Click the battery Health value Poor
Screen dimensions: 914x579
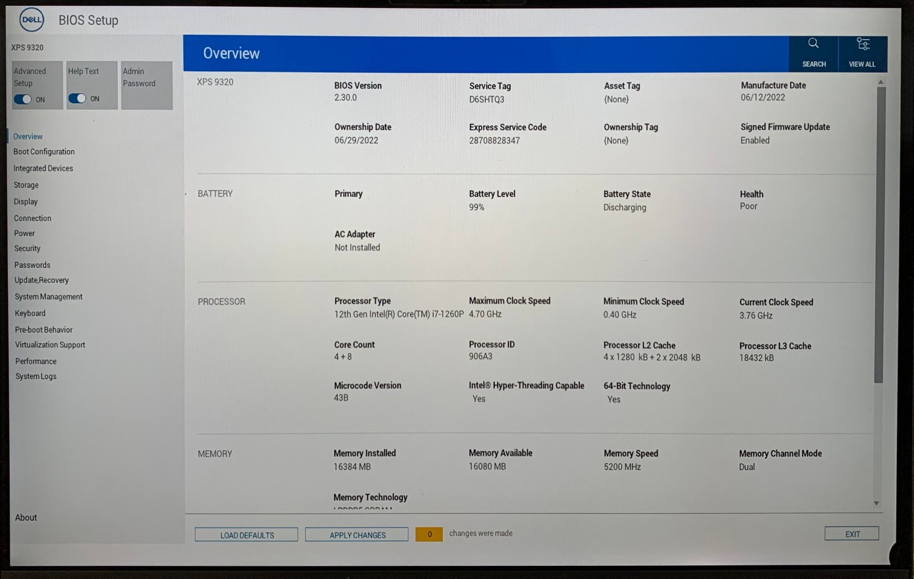[748, 206]
